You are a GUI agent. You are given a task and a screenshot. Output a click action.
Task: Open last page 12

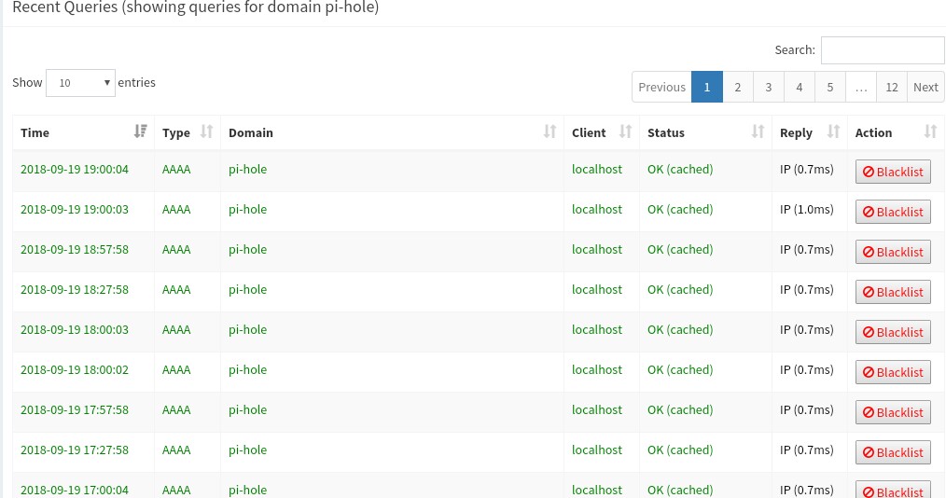892,87
